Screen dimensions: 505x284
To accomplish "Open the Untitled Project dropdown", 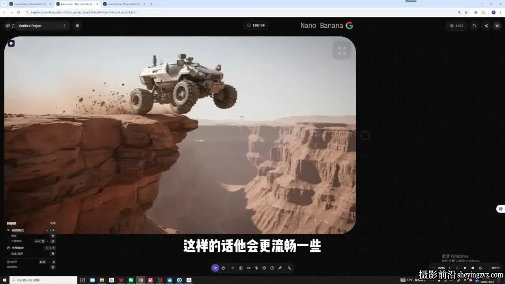I will tap(43, 26).
